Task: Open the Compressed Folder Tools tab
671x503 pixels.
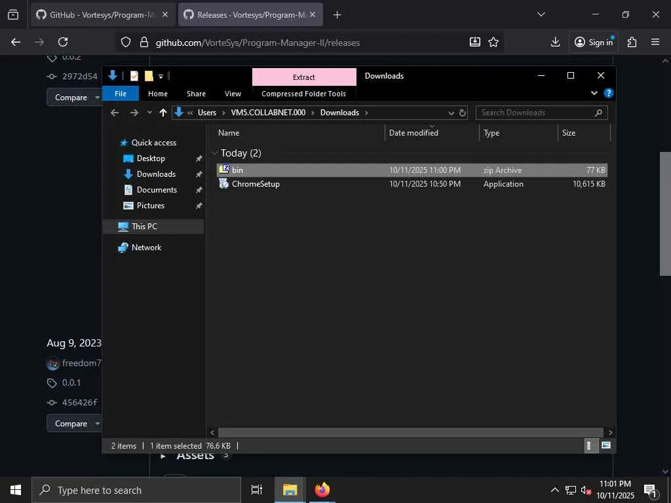Action: tap(304, 94)
